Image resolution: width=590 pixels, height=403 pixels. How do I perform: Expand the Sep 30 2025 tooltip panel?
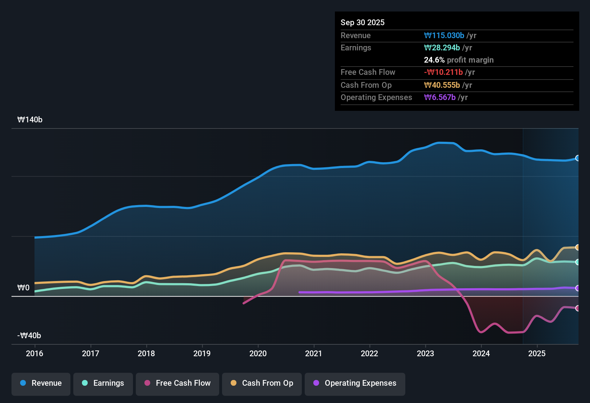pyautogui.click(x=363, y=22)
